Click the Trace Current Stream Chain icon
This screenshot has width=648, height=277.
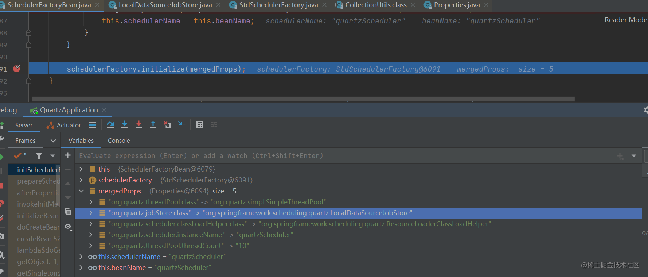(x=214, y=125)
